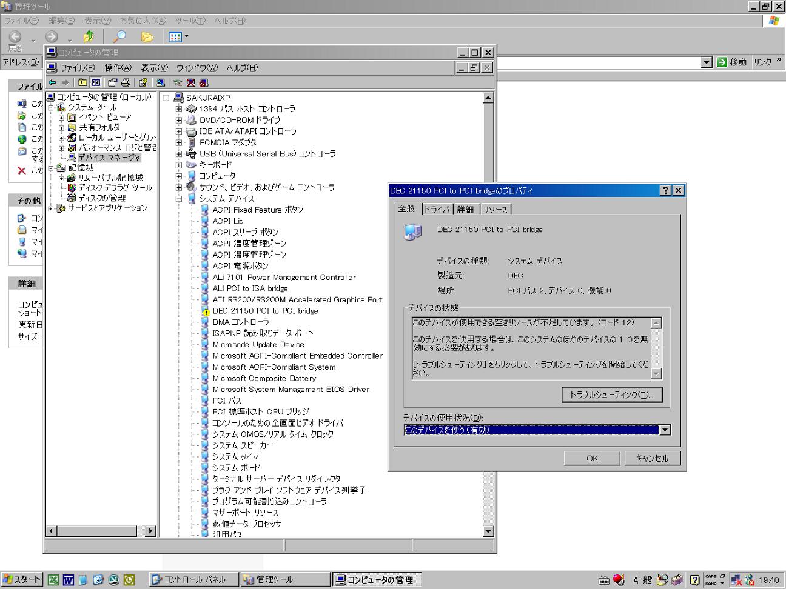Image resolution: width=786 pixels, height=589 pixels.
Task: Launch Word from quick launch bar
Action: [68, 580]
